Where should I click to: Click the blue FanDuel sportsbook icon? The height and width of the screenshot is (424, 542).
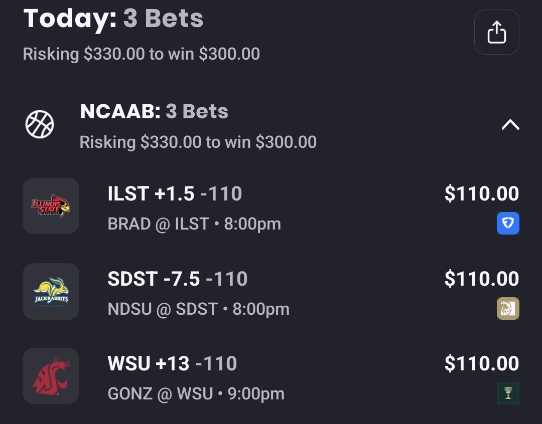click(x=508, y=224)
